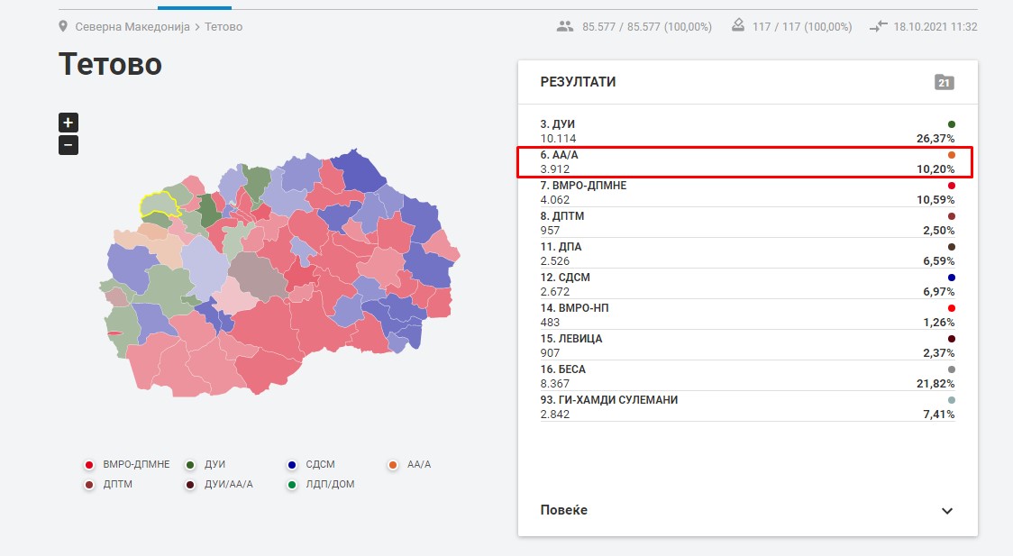Click the Повеќе label to show more
This screenshot has height=556, width=1013.
pyautogui.click(x=564, y=510)
